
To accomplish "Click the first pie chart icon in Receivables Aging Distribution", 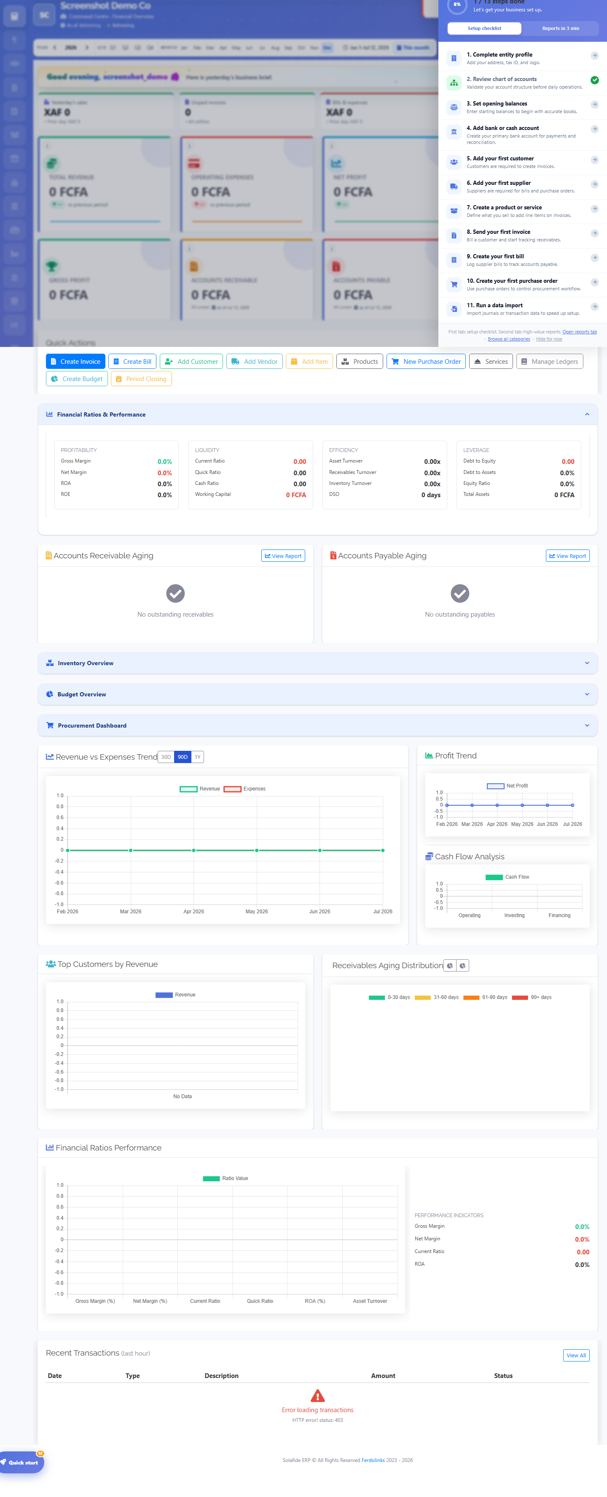I will tap(450, 965).
